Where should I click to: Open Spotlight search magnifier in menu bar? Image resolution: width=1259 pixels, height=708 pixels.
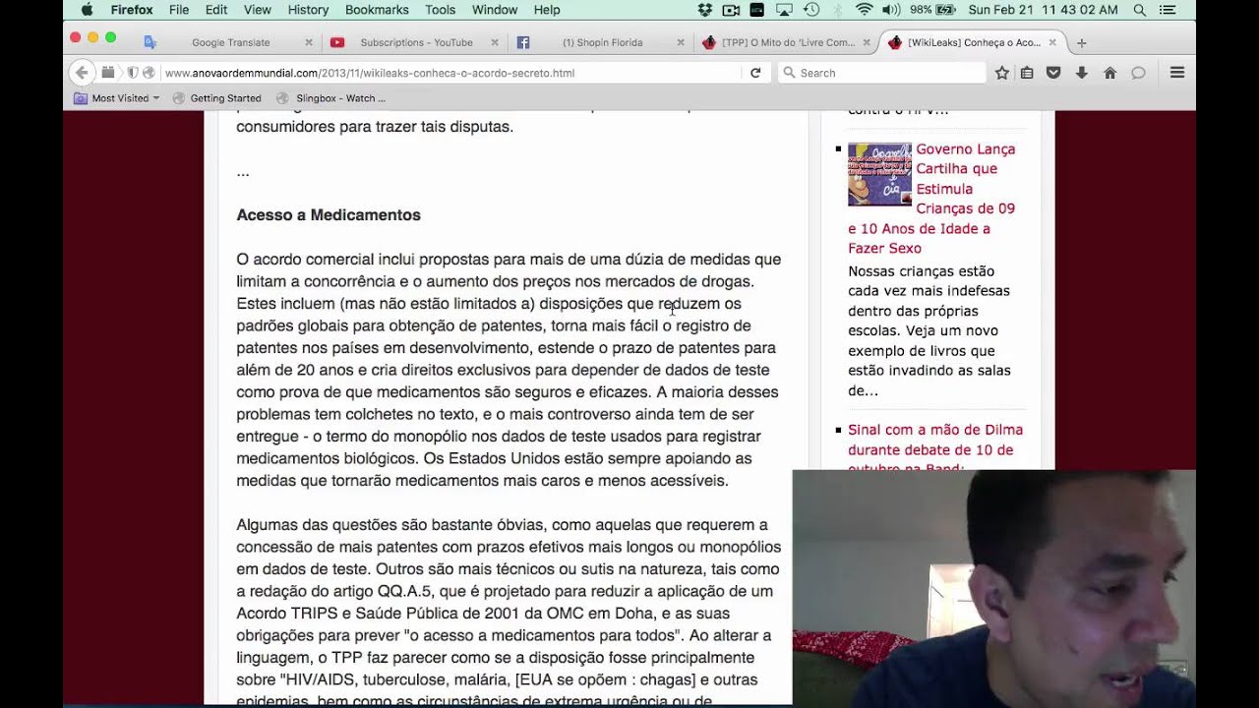pos(1139,10)
